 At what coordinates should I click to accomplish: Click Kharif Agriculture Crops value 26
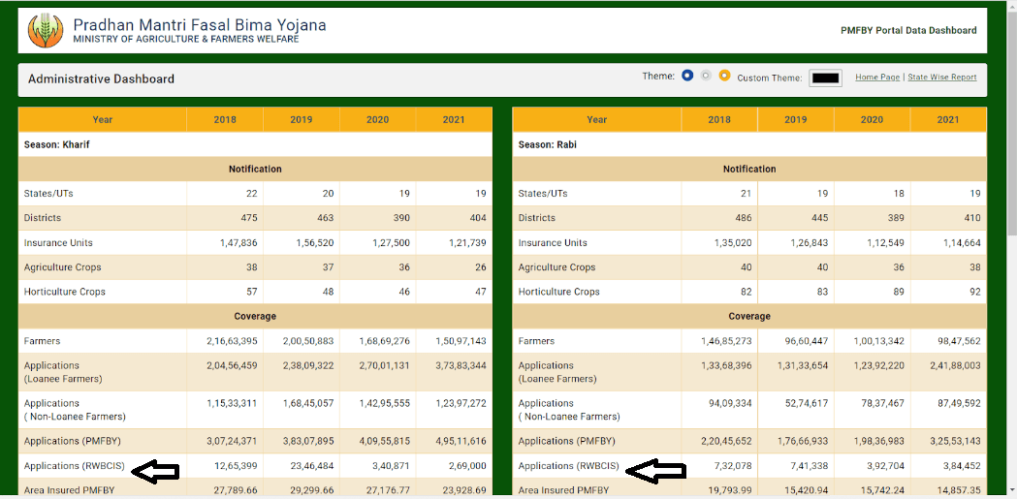(480, 267)
